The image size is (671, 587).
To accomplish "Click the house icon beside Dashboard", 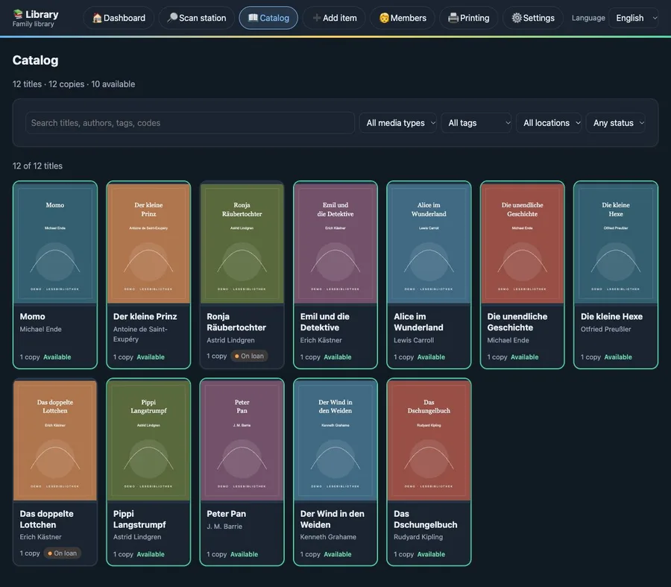I will (97, 18).
